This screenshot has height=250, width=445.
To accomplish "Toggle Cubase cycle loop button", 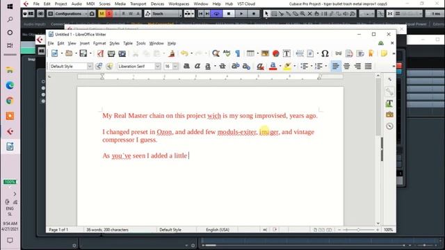I will coord(216,14).
